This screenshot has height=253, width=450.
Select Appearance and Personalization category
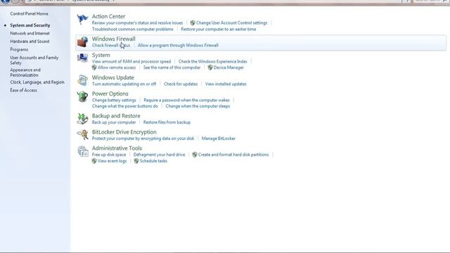25,72
